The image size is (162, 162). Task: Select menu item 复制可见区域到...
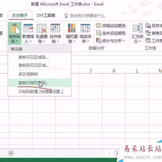(40, 57)
